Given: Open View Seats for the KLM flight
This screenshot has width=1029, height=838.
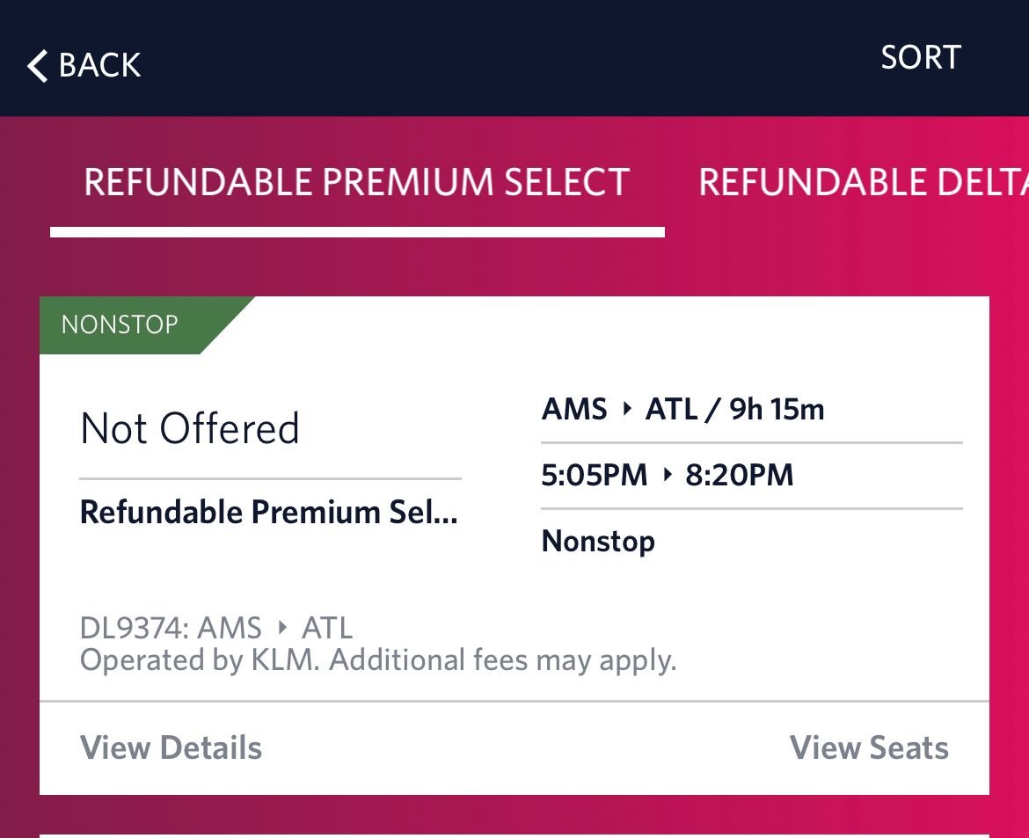Looking at the screenshot, I should [869, 747].
